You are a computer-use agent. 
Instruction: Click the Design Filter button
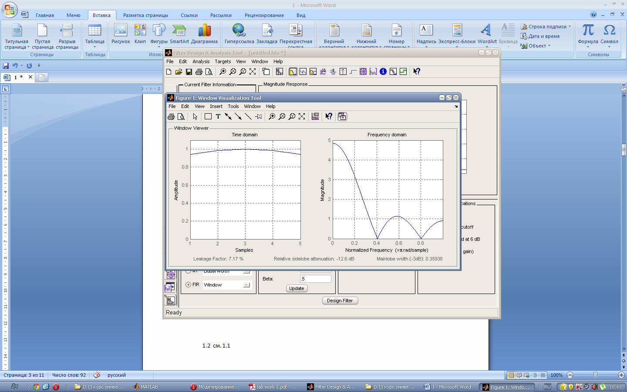click(340, 301)
